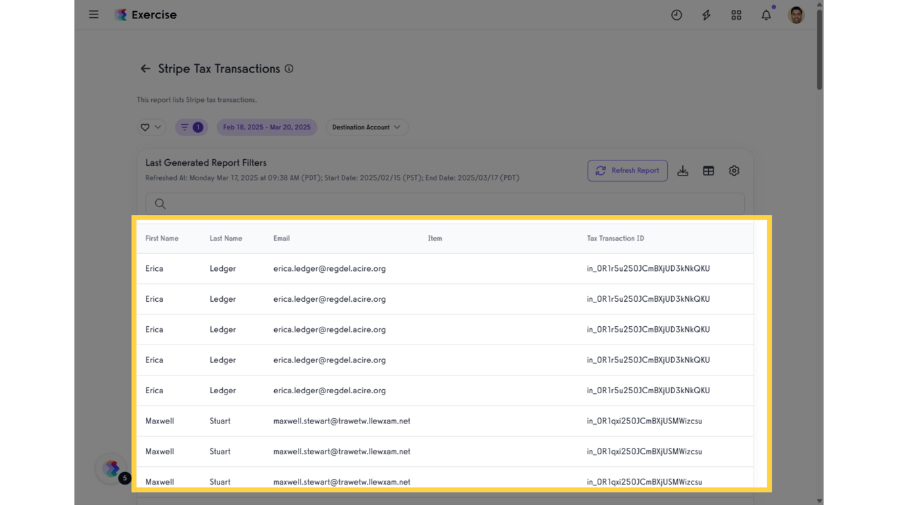898x505 pixels.
Task: Open the apps grid icon
Action: (736, 15)
